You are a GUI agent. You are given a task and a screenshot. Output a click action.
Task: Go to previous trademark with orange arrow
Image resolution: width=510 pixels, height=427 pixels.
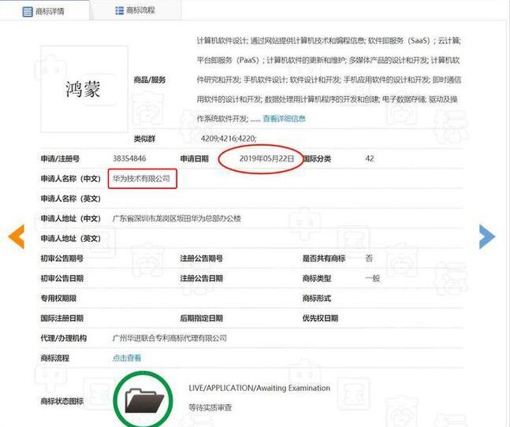pyautogui.click(x=17, y=236)
